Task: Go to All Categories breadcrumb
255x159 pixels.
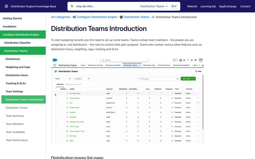Action: pyautogui.click(x=61, y=17)
